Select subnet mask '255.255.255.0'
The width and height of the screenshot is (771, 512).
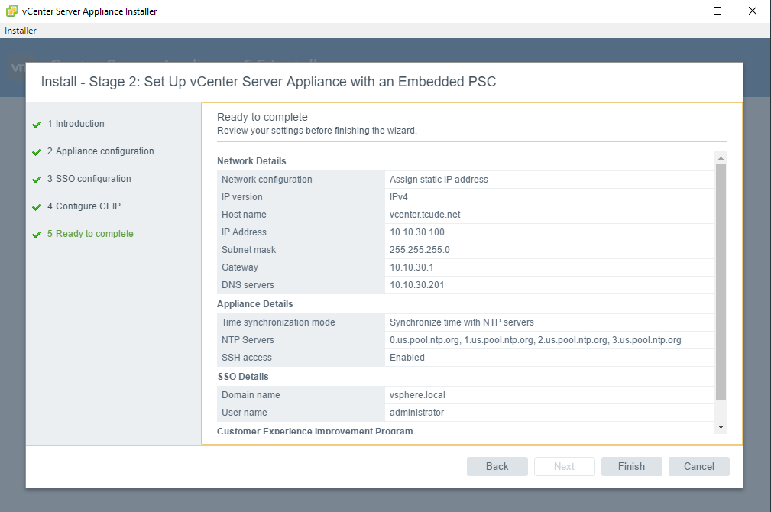click(x=420, y=250)
